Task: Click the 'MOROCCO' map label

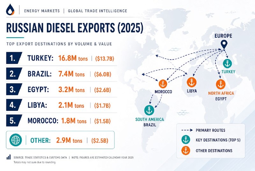Action: [x=163, y=92]
